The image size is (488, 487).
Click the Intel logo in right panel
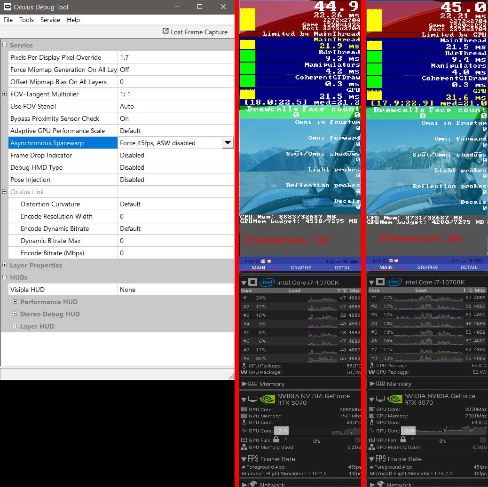[394, 282]
